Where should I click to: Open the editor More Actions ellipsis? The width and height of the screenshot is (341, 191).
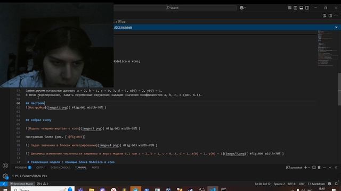[x=336, y=15]
